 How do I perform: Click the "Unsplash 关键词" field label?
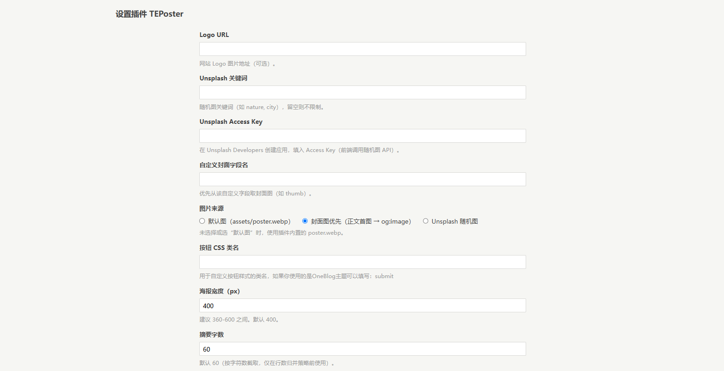tap(223, 78)
